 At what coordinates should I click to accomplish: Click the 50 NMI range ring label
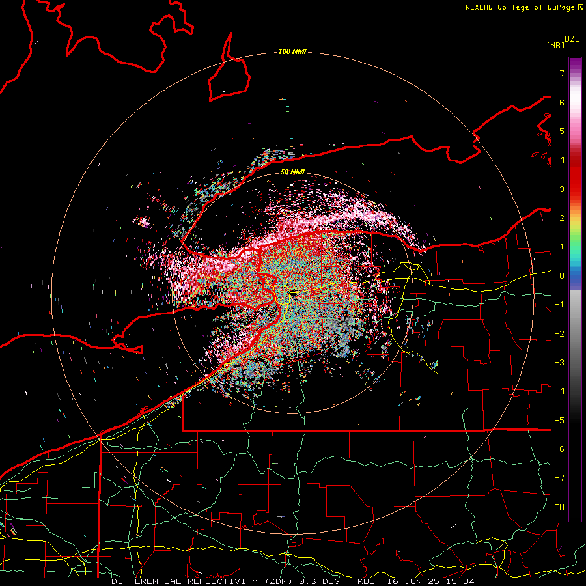tap(292, 173)
